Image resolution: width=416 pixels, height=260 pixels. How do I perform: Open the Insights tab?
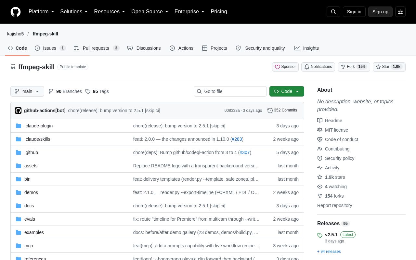(x=306, y=48)
